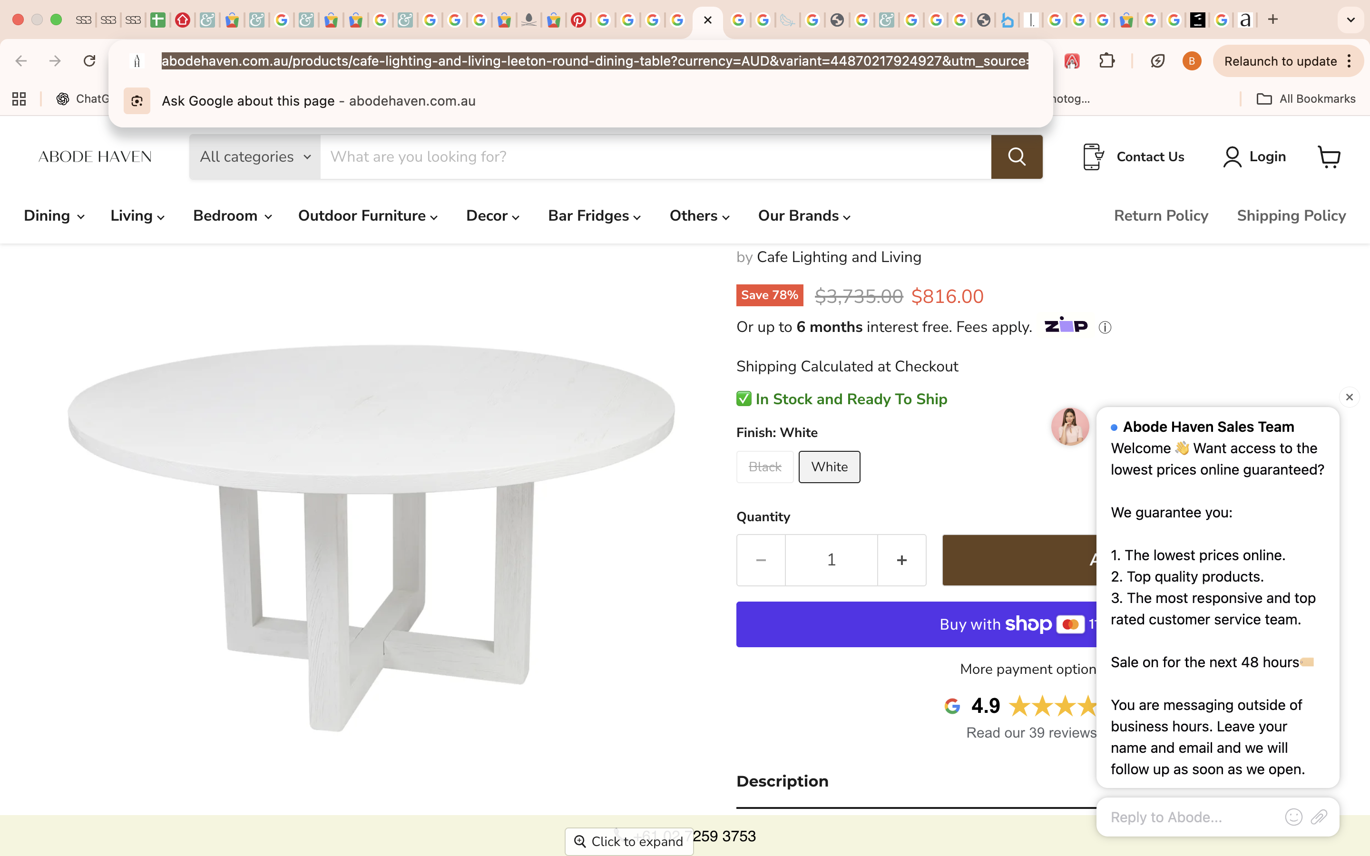Open the Bar Fridges menu
Screen dimensions: 1370x856
pos(594,216)
